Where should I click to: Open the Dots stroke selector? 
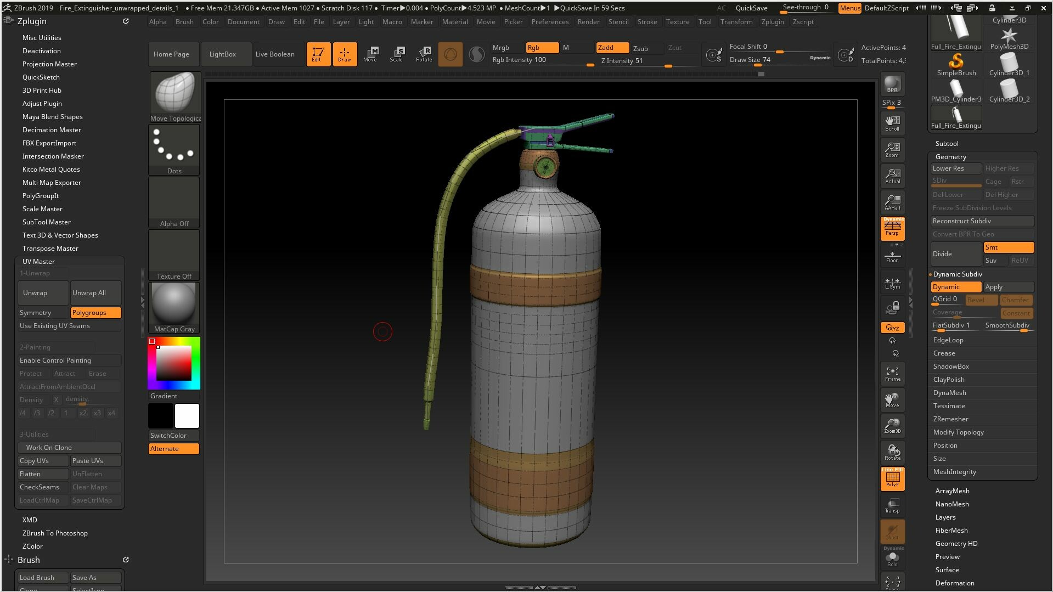pos(174,150)
